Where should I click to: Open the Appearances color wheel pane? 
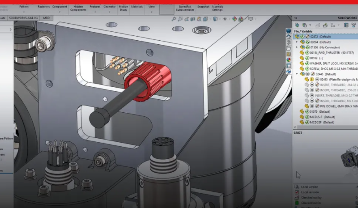pyautogui.click(x=289, y=59)
